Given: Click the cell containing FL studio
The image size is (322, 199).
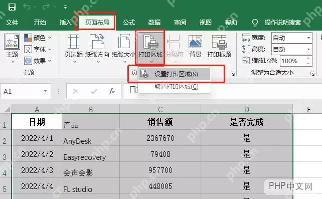Looking at the screenshot, I should coord(91,186).
